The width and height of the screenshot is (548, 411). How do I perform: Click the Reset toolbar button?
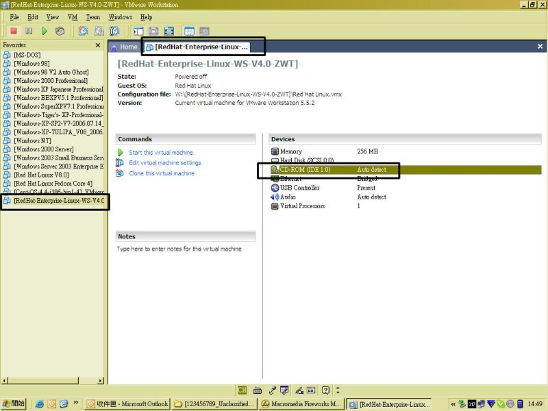[60, 31]
